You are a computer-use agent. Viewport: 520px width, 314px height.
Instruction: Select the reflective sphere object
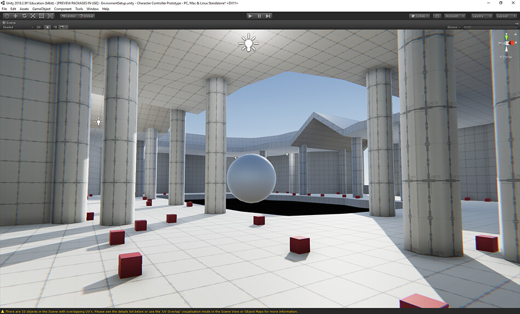click(251, 178)
